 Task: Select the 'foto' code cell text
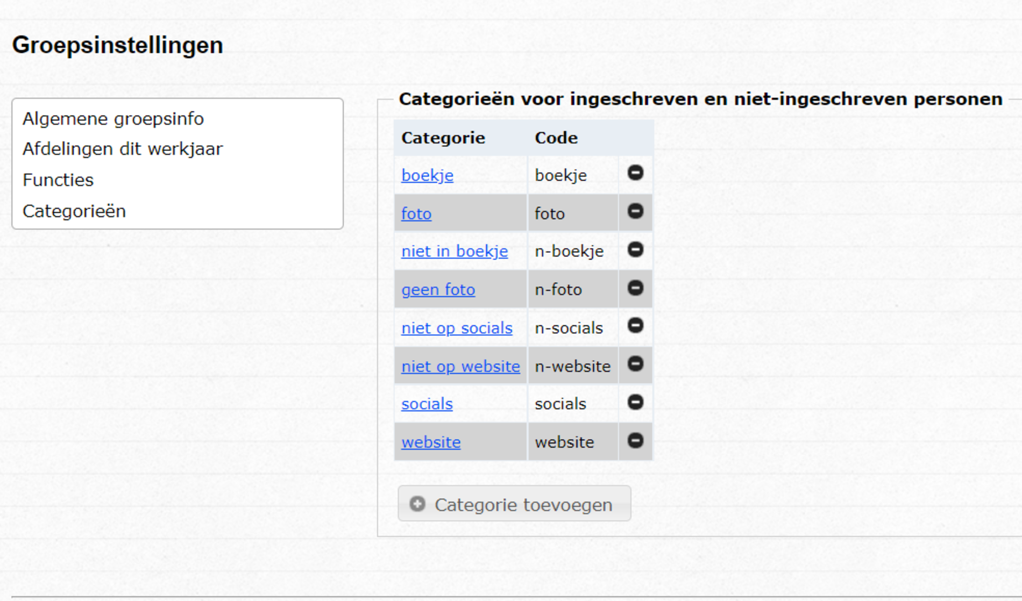pos(550,214)
